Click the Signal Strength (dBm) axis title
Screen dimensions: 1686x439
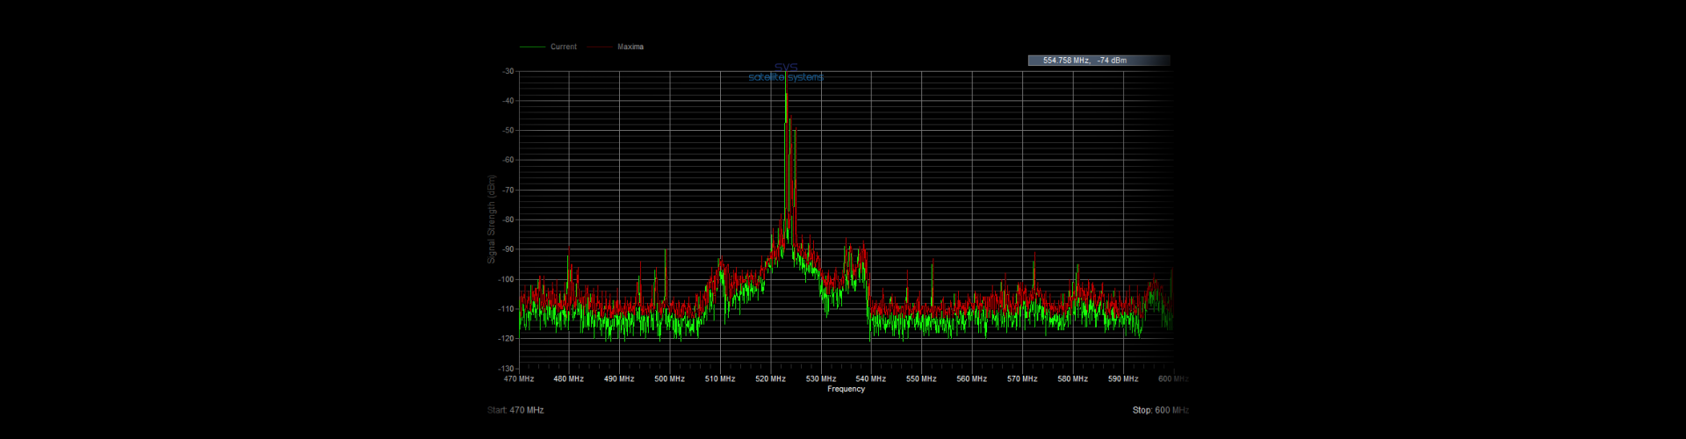click(492, 219)
